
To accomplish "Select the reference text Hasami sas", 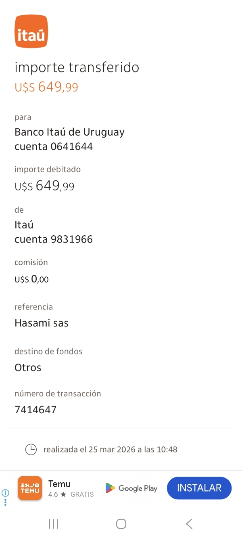I will tap(42, 323).
